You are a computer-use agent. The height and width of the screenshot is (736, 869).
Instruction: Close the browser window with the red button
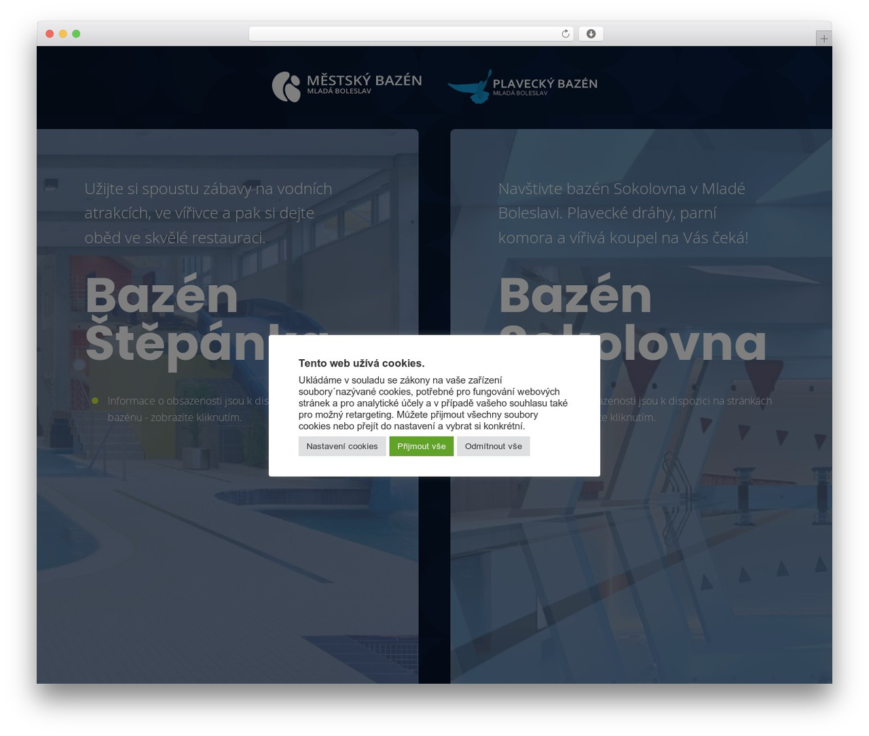[x=50, y=34]
